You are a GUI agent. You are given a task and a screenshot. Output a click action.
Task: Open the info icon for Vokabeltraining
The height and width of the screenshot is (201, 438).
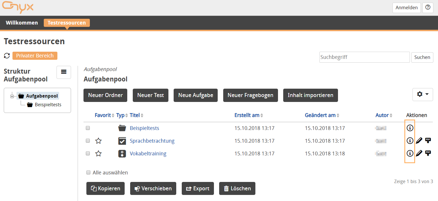pos(410,153)
